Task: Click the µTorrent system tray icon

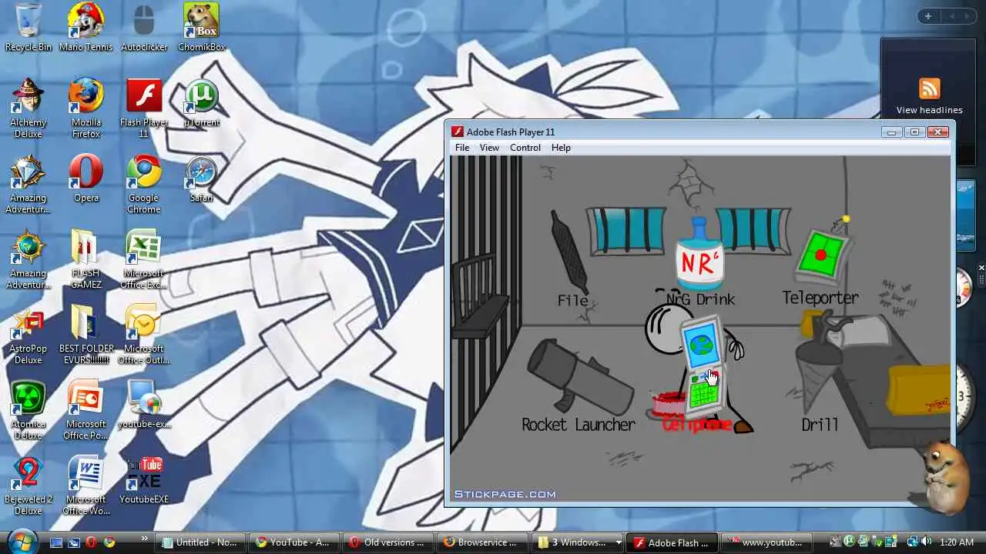Action: (850, 542)
